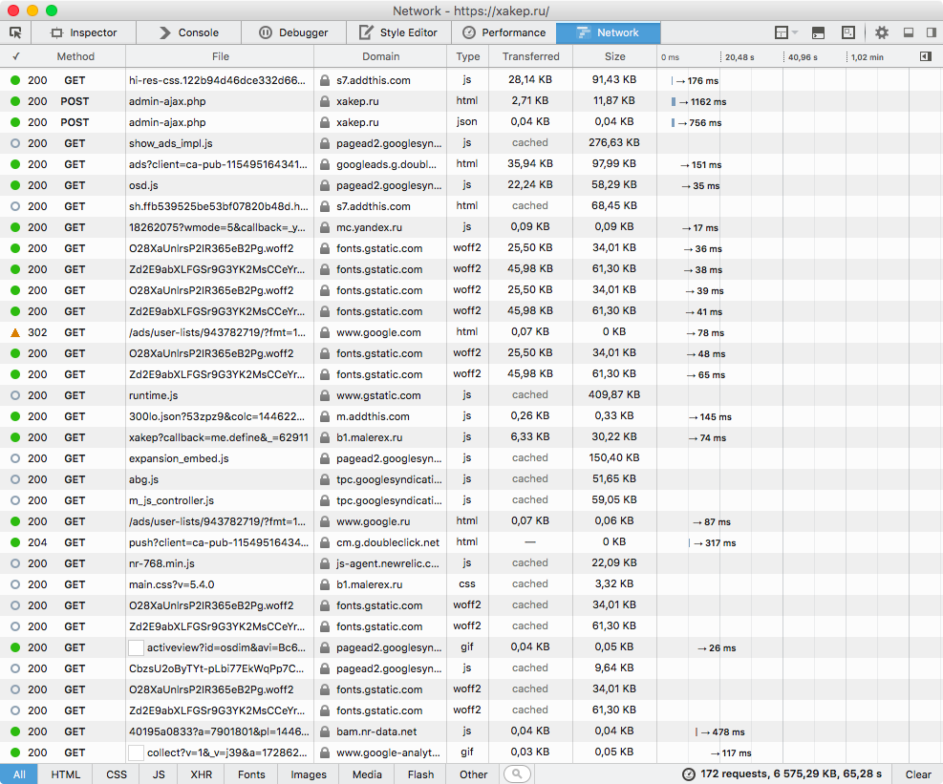
Task: Select the main.css?v=5.4.0 request
Action: click(x=472, y=584)
